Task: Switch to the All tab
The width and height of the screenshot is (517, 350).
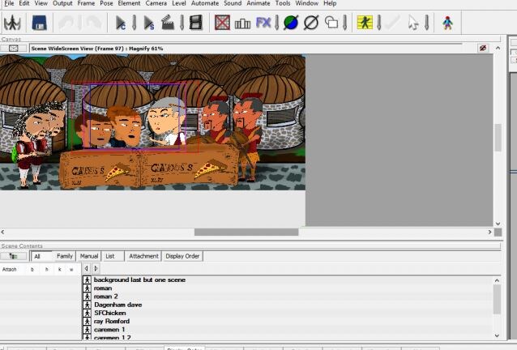Action: (x=41, y=256)
